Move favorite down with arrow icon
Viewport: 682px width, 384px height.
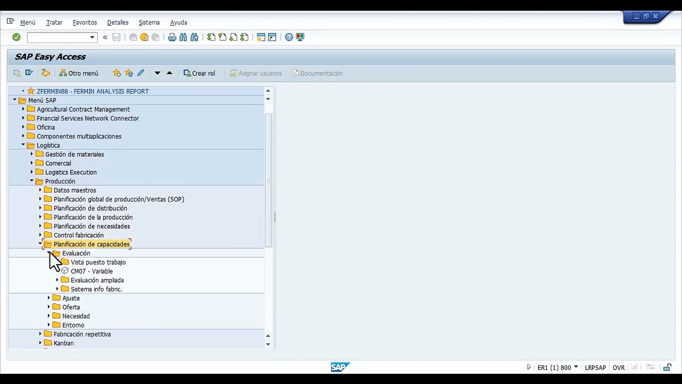[x=157, y=73]
